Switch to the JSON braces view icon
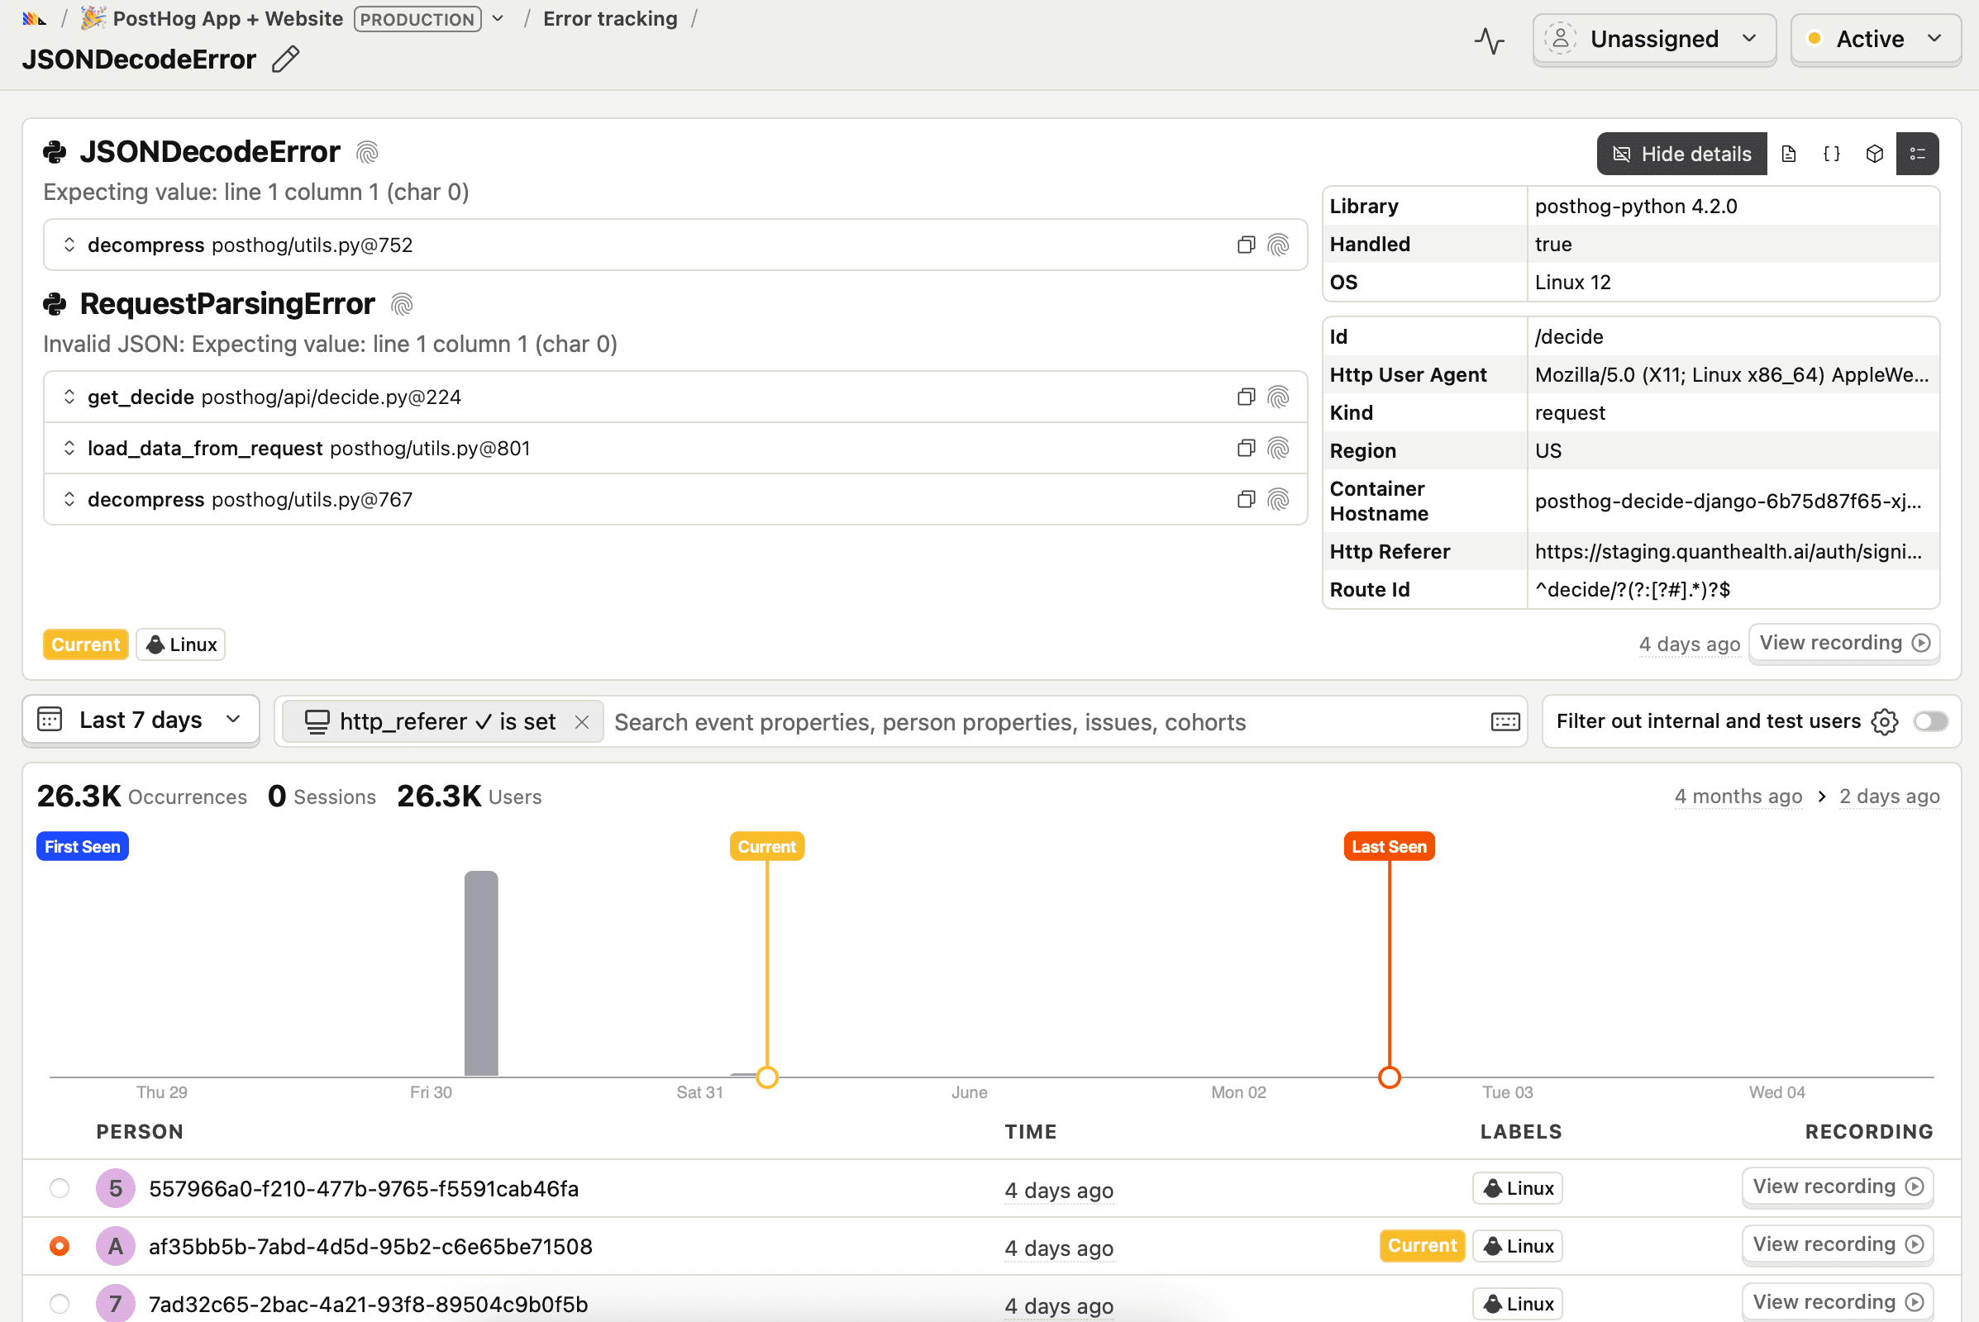Viewport: 1979px width, 1322px height. pyautogui.click(x=1831, y=155)
